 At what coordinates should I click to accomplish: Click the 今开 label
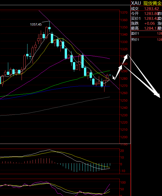coord(135,13)
